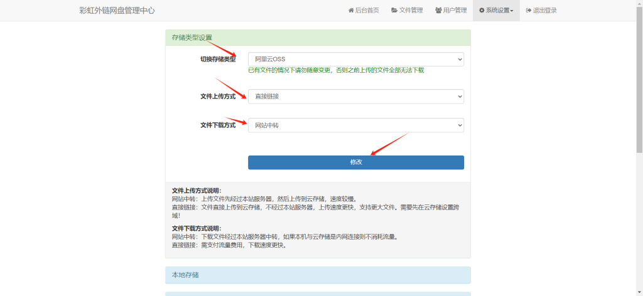Open the 后台首页 menu item
643x296 pixels.
364,11
